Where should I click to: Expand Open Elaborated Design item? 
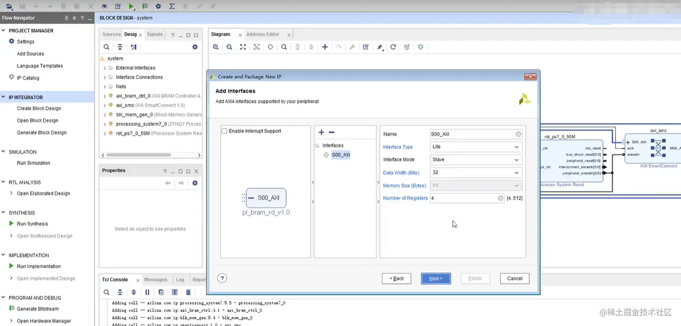(12, 193)
